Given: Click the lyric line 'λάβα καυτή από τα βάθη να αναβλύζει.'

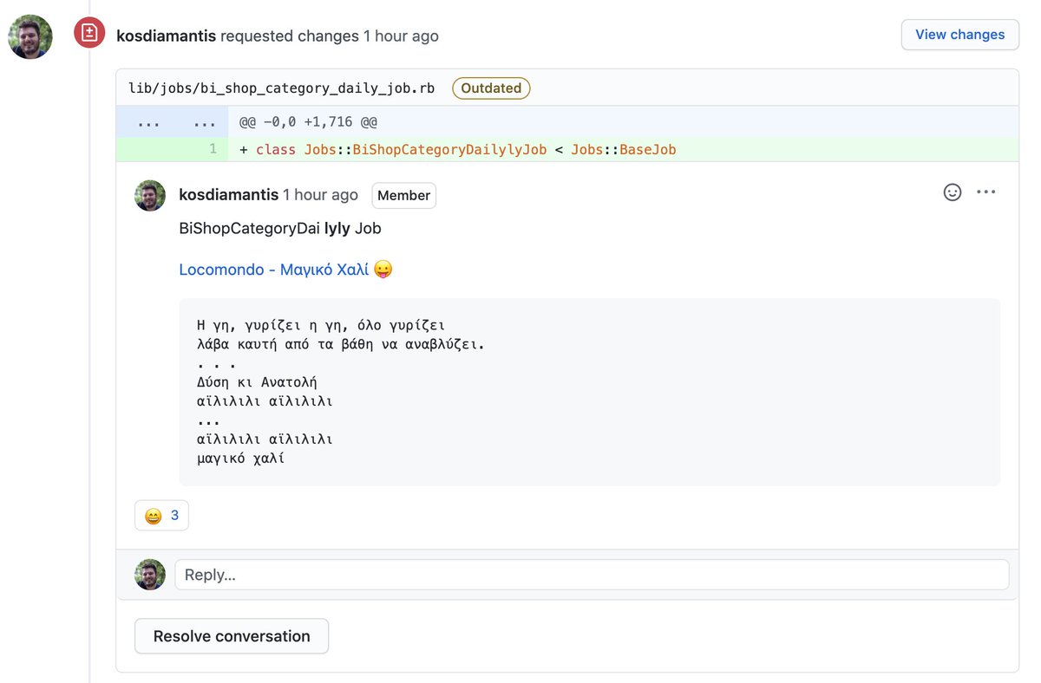Looking at the screenshot, I should [341, 344].
